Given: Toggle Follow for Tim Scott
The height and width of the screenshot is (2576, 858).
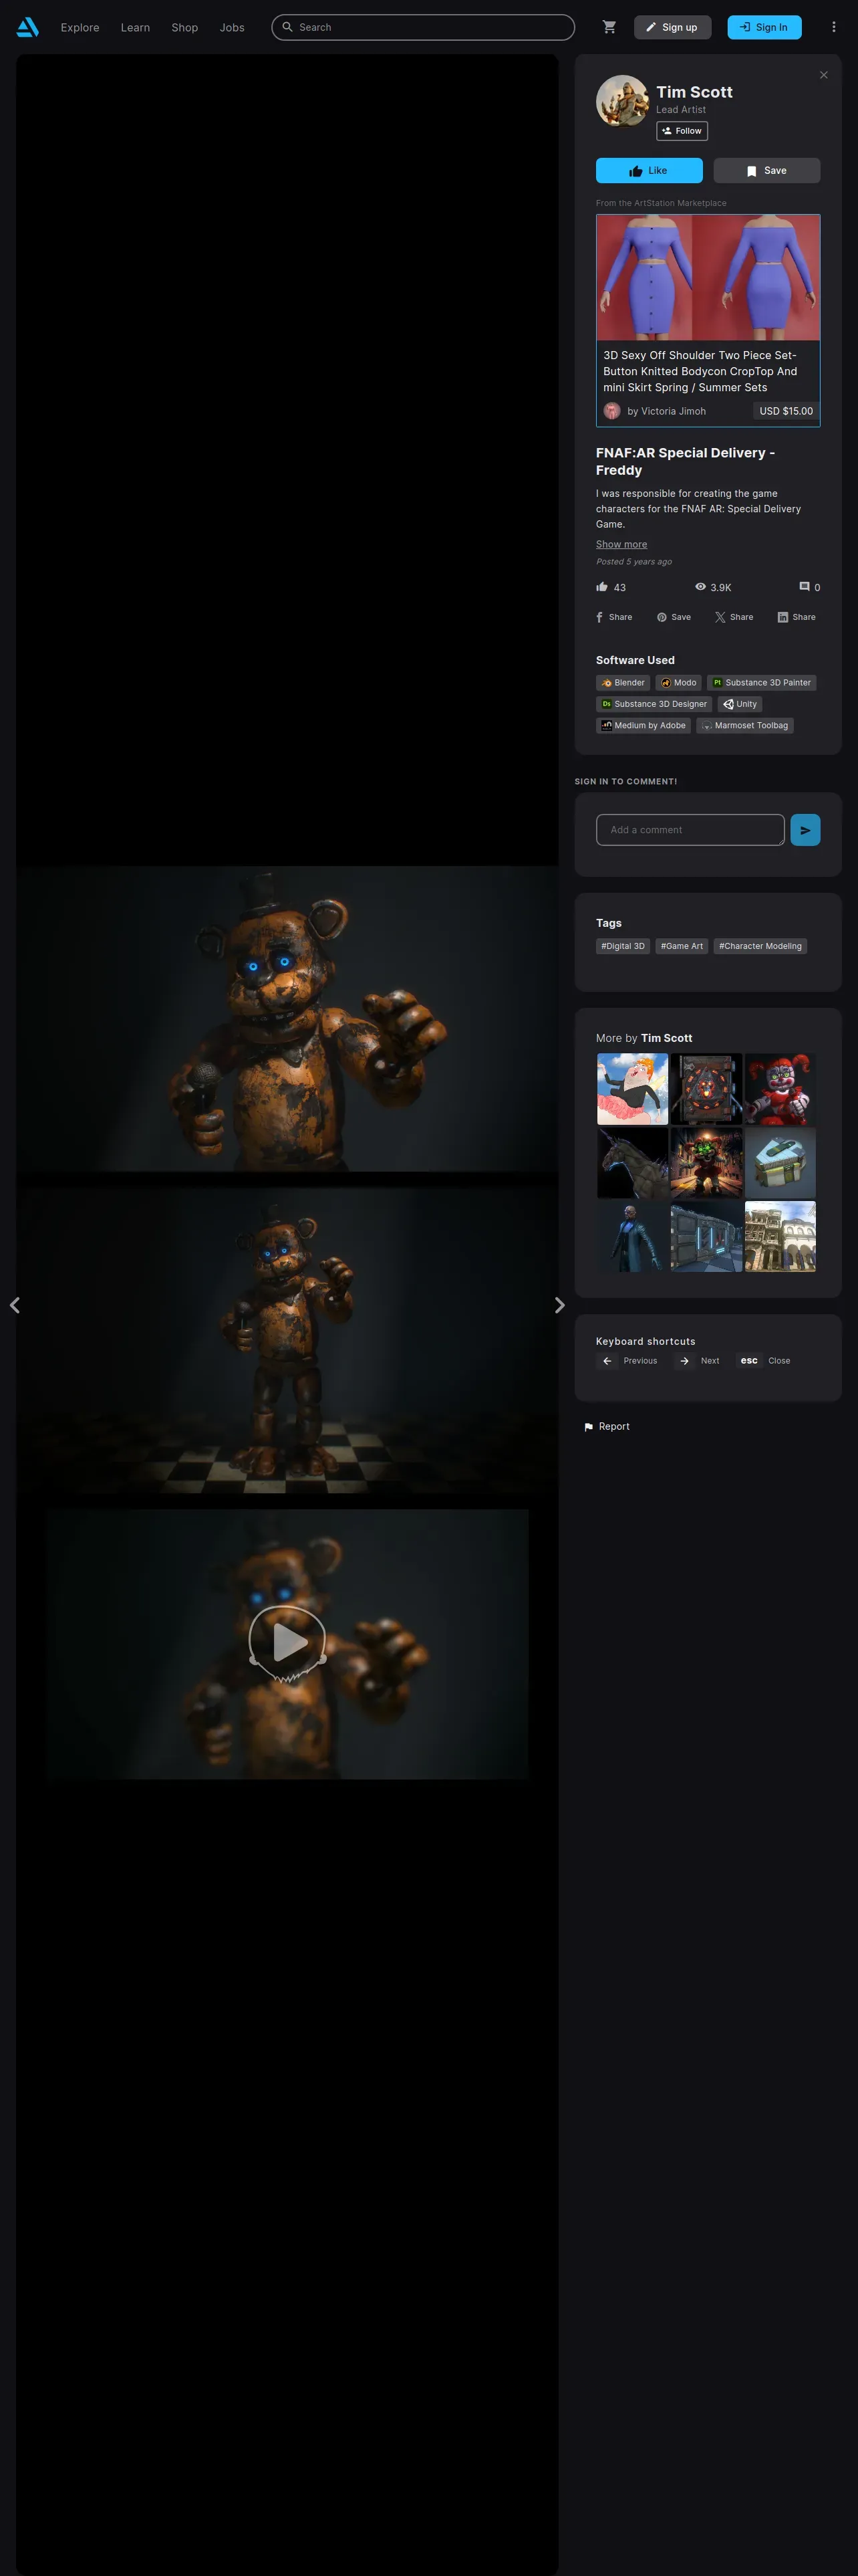Looking at the screenshot, I should (682, 131).
